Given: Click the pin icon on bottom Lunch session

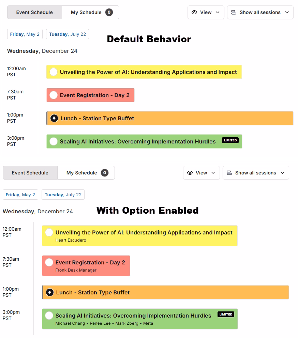Looking at the screenshot, I should coord(50,292).
